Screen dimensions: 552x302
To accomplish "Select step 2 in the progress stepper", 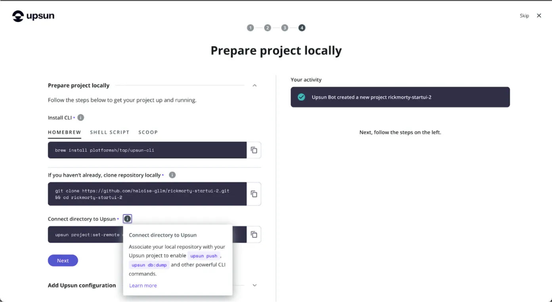I will coord(267,28).
